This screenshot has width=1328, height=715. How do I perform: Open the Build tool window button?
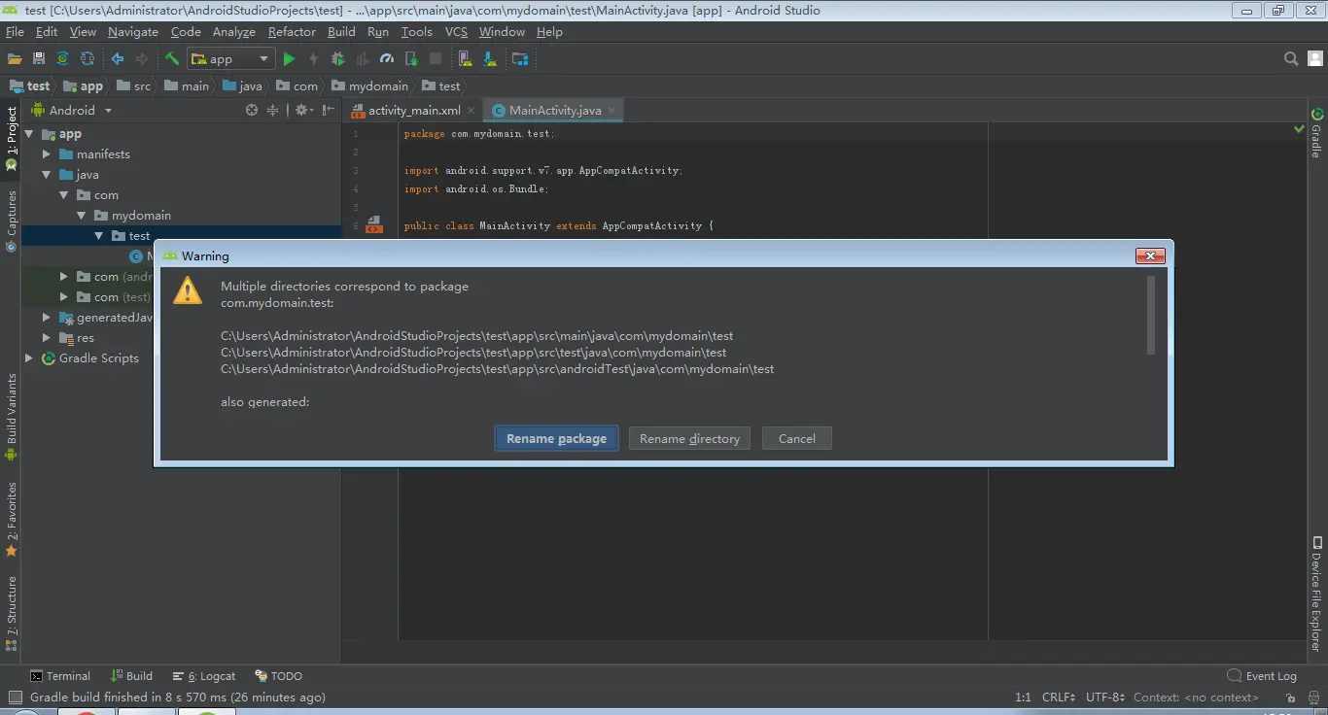coord(132,676)
